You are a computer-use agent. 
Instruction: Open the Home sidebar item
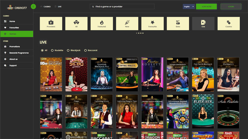17,21
